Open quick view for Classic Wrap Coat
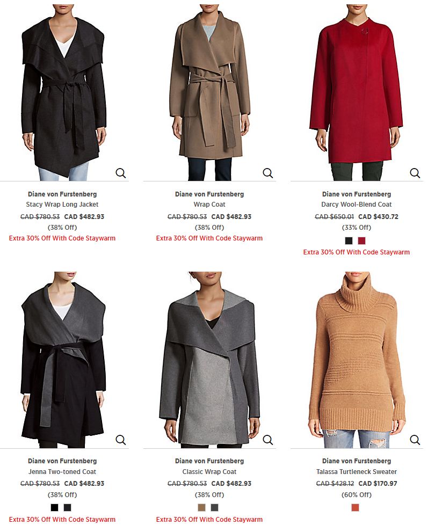The width and height of the screenshot is (435, 532). pos(268,440)
